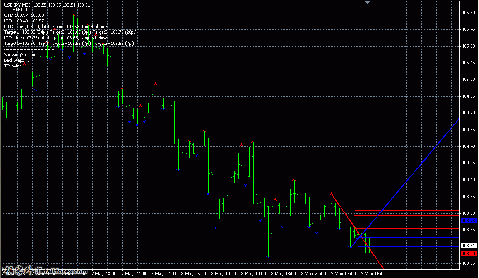Click the white 103.51 current price tag
Screen dimensions: 479x278
(468, 245)
